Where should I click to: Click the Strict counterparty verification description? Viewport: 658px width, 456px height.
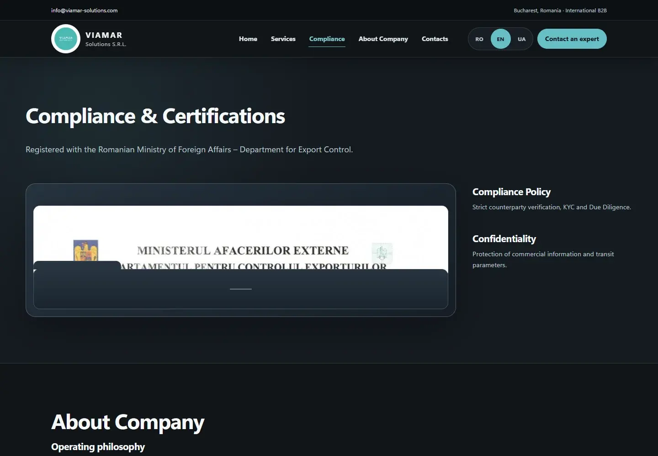[x=552, y=207]
